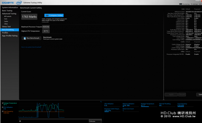Click the Core Frequency monitor tile

coord(186,105)
